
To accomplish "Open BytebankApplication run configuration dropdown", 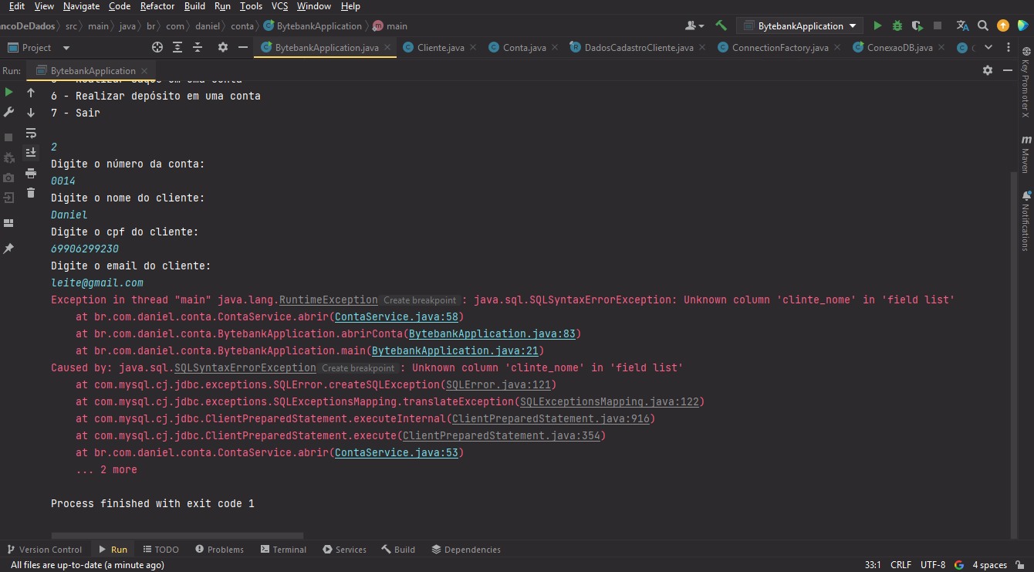I will (x=799, y=25).
